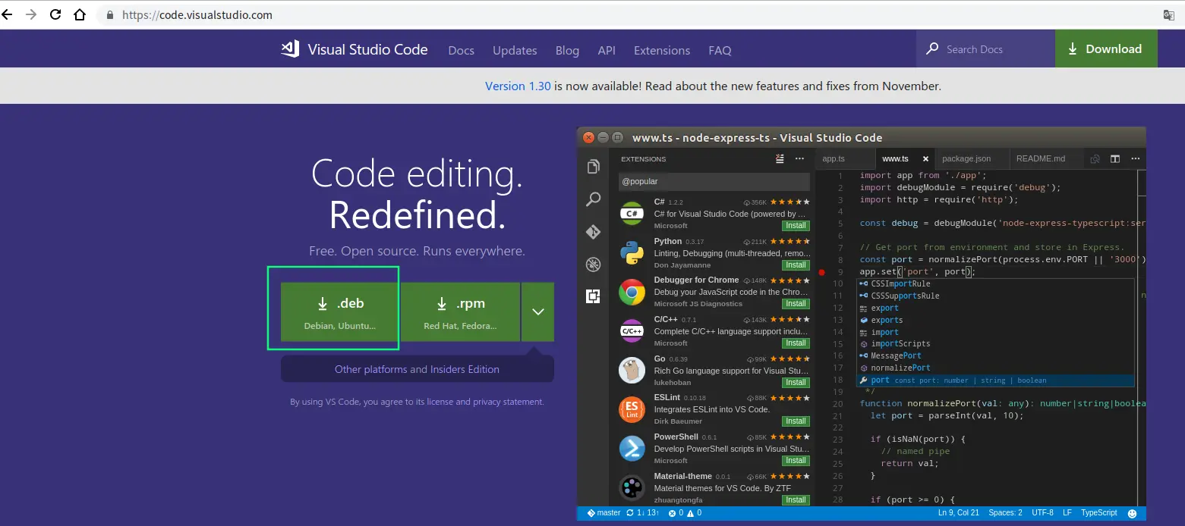This screenshot has height=526, width=1185.
Task: Install the C# extension
Action: tap(796, 226)
